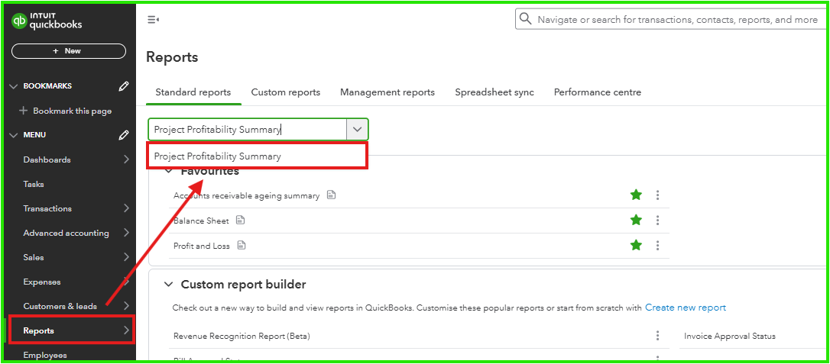Viewport: 830px width, 364px height.
Task: Edit the menu with the pencil icon
Action: [124, 135]
